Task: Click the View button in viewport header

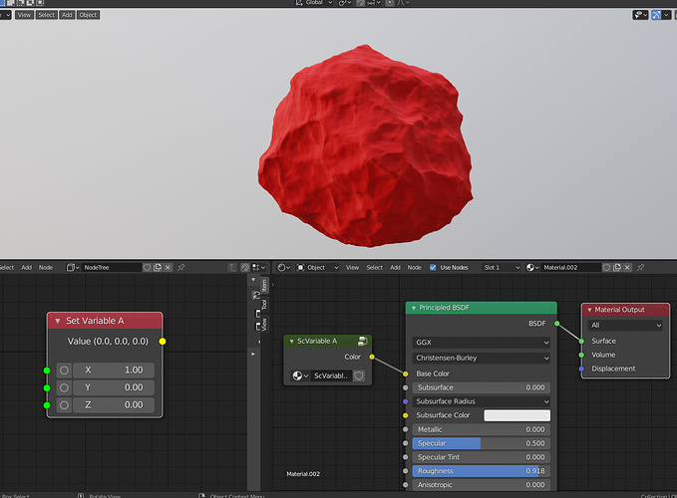Action: click(x=24, y=15)
